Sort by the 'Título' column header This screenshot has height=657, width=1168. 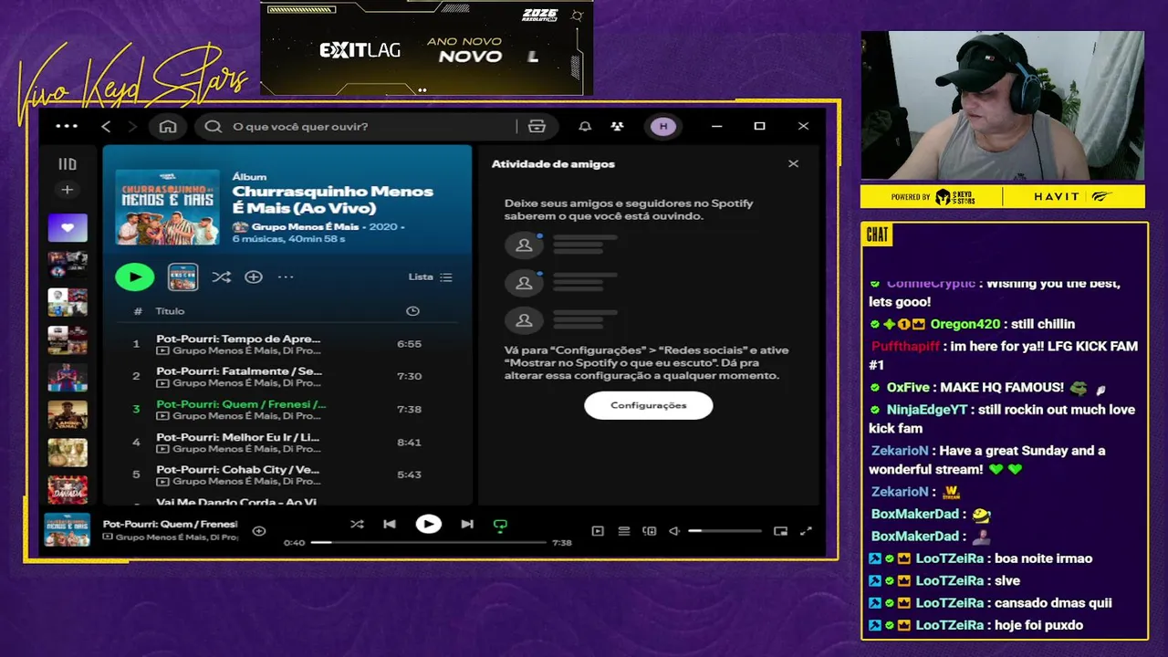[x=170, y=311]
